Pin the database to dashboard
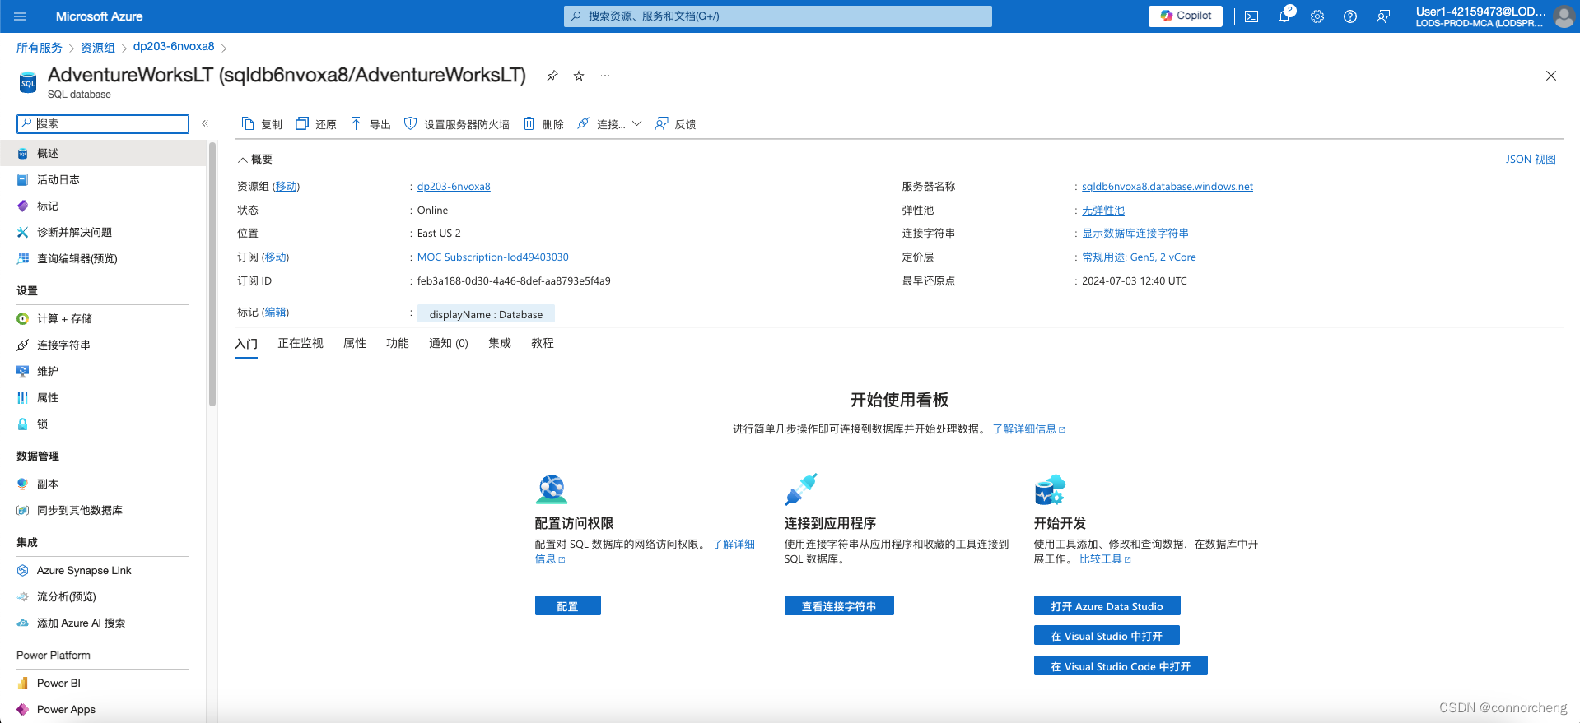 click(552, 76)
